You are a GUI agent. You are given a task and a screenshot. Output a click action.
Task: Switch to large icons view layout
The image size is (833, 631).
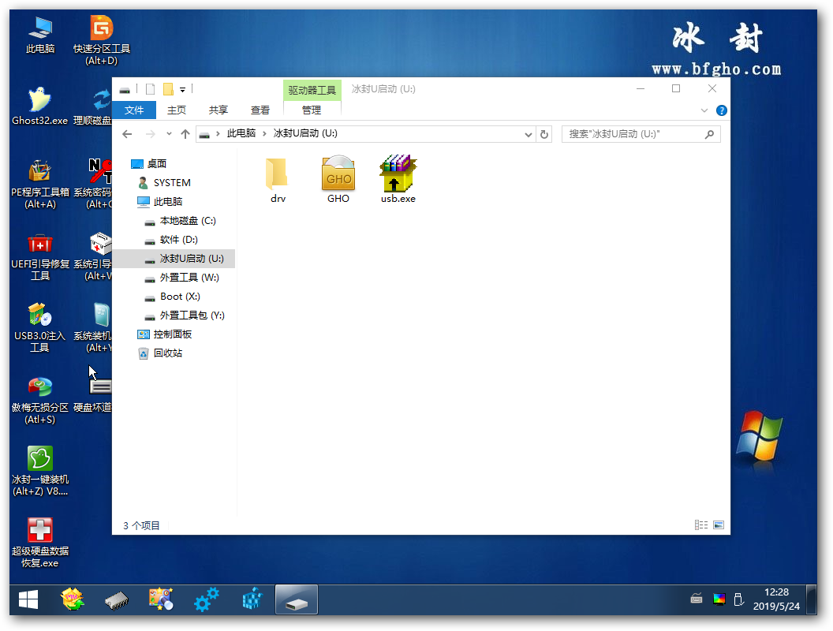pyautogui.click(x=719, y=525)
